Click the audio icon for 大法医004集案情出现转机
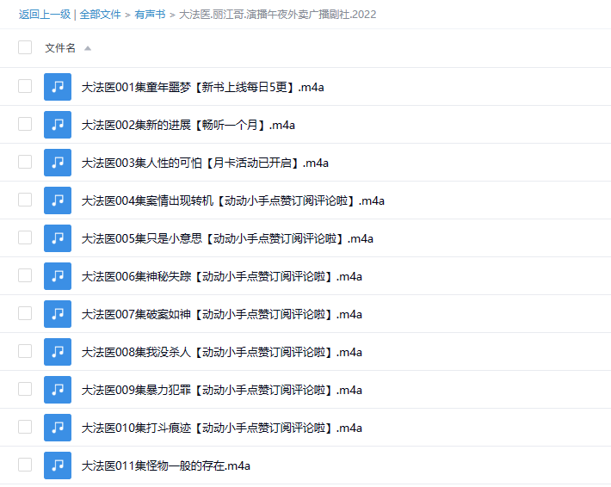This screenshot has height=487, width=611. [x=58, y=200]
